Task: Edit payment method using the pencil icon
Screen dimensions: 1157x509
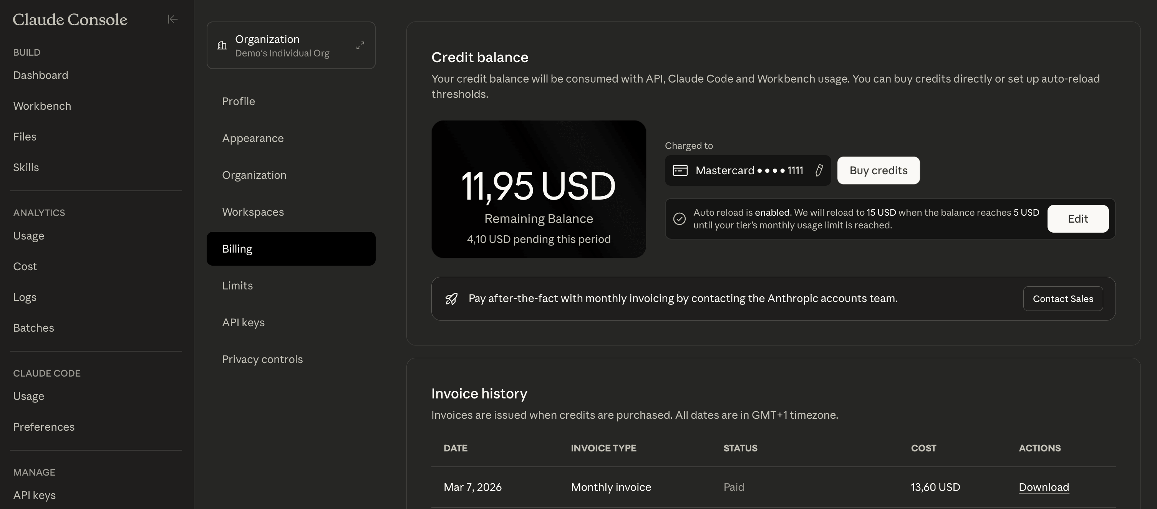Action: 819,170
